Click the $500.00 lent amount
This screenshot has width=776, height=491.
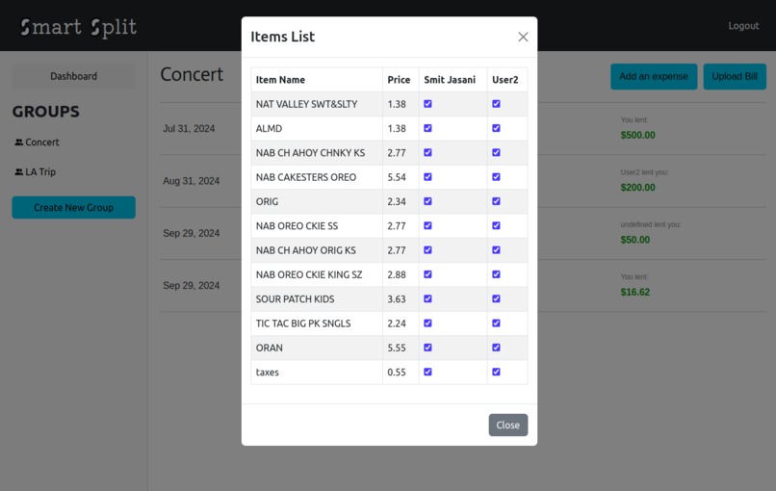pos(638,135)
